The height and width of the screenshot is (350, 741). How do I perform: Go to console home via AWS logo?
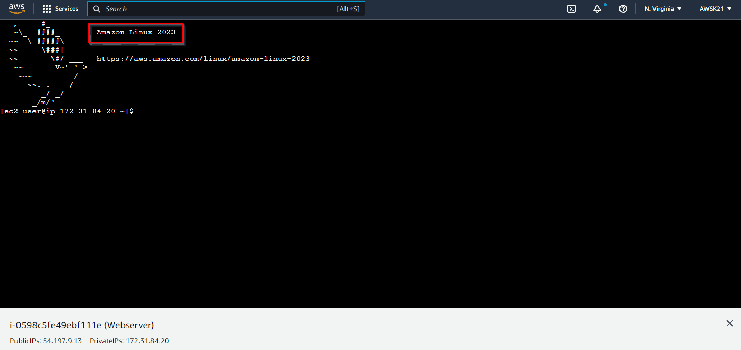[x=17, y=8]
